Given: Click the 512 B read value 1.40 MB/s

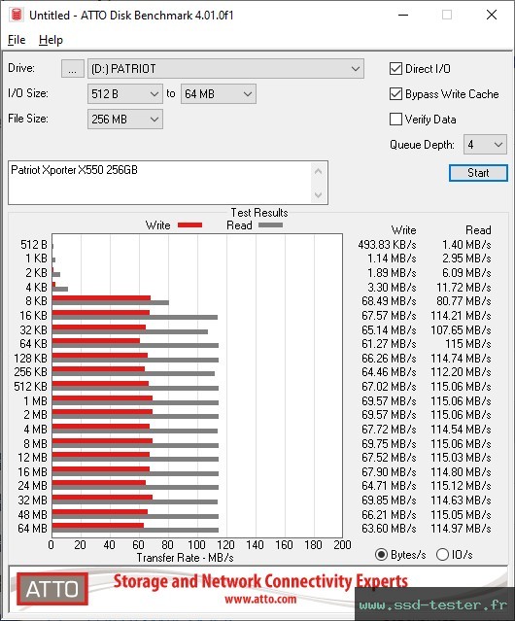Looking at the screenshot, I should (466, 245).
